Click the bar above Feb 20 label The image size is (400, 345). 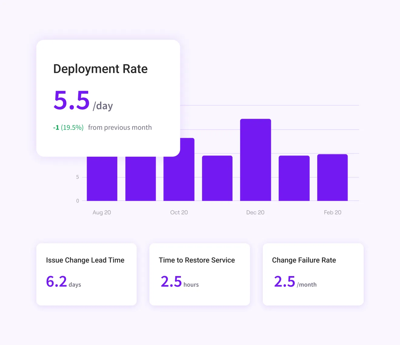(x=332, y=178)
